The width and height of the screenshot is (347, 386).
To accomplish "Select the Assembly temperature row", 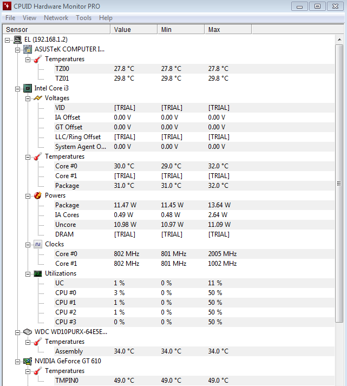I will coord(194,351).
